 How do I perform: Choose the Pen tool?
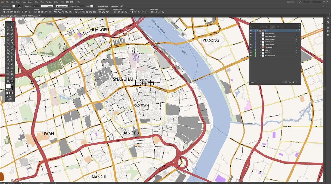pos(8,33)
